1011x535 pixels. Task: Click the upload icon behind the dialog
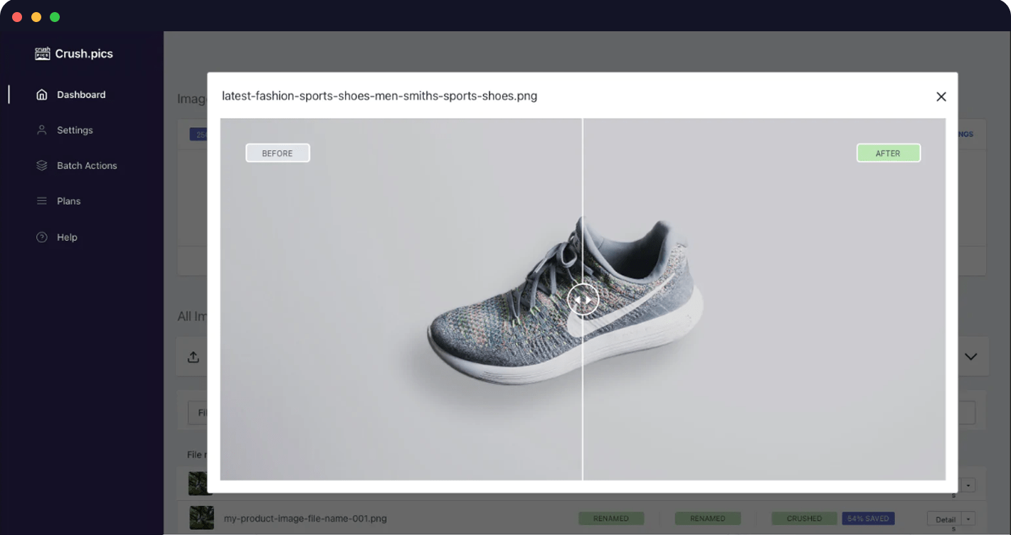pos(193,357)
